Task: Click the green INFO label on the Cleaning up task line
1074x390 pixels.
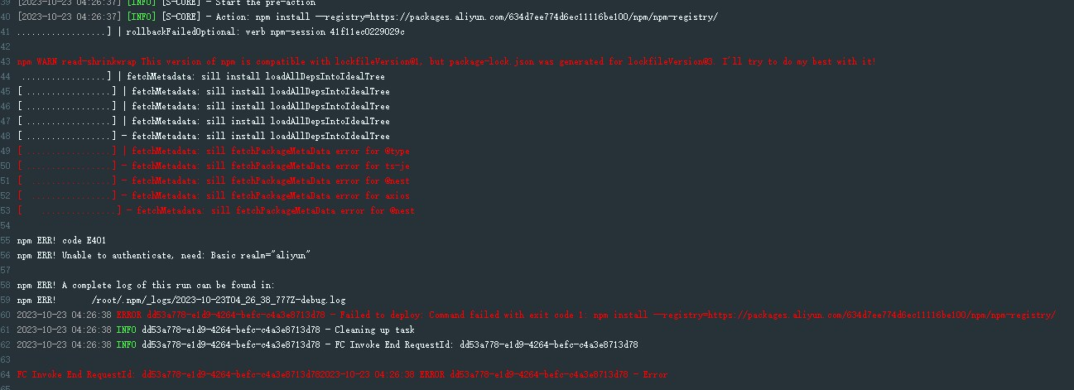Action: [126, 330]
